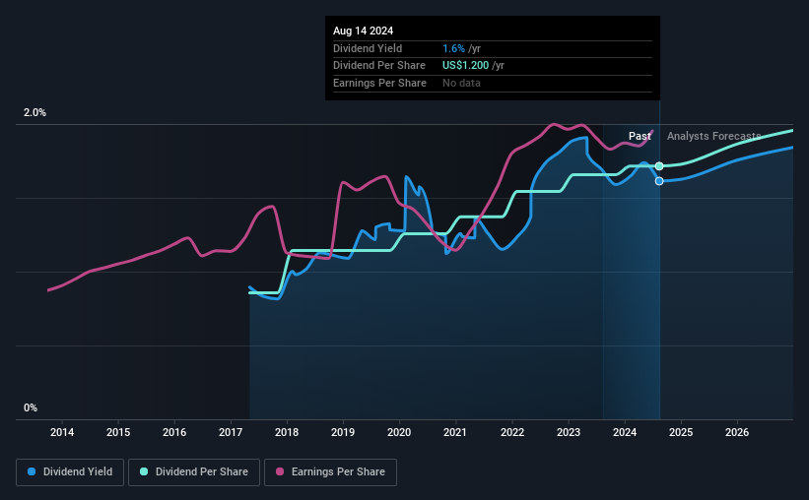This screenshot has height=500, width=809.
Task: Click the 2019 x-axis label
Action: click(343, 432)
